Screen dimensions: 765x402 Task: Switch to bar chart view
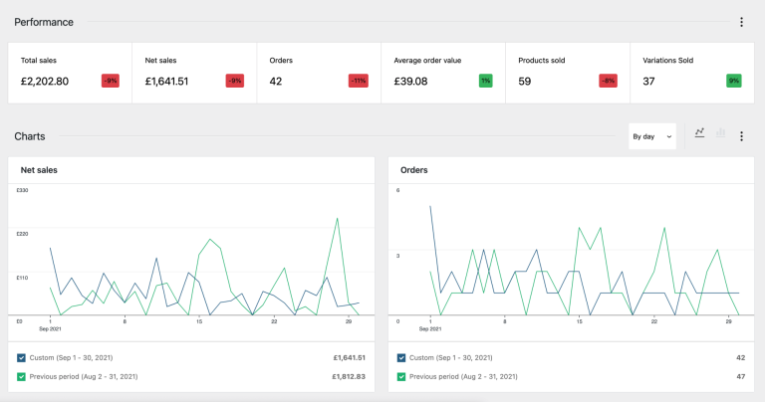point(720,133)
